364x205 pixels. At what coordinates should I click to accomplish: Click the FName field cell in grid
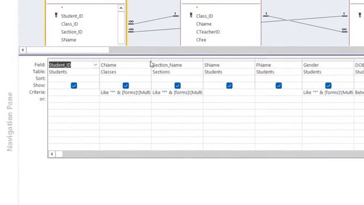click(x=279, y=65)
